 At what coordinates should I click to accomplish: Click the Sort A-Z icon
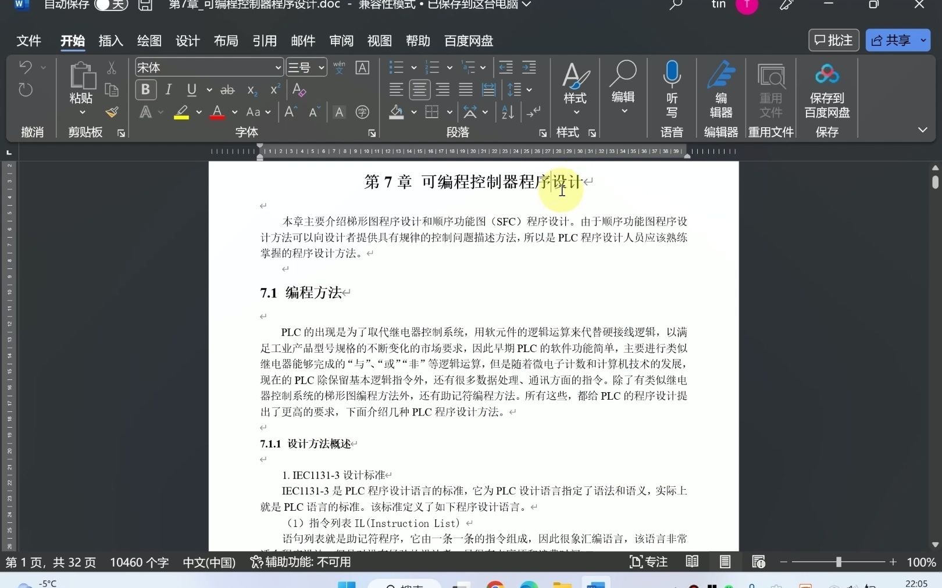coord(508,112)
